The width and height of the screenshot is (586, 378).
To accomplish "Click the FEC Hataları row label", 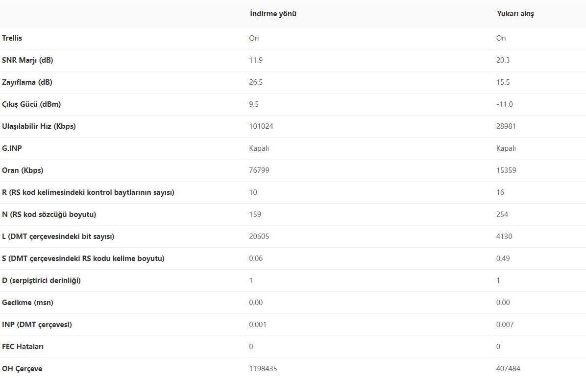I will pyautogui.click(x=23, y=347).
